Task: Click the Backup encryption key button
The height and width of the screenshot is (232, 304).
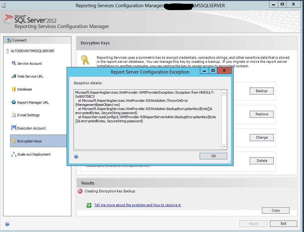Action: click(x=262, y=91)
